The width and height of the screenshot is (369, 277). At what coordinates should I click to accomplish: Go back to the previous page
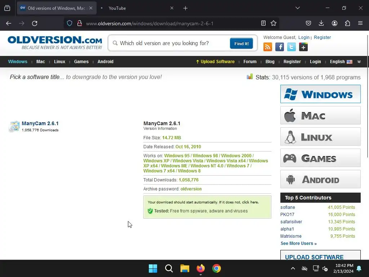tap(9, 23)
